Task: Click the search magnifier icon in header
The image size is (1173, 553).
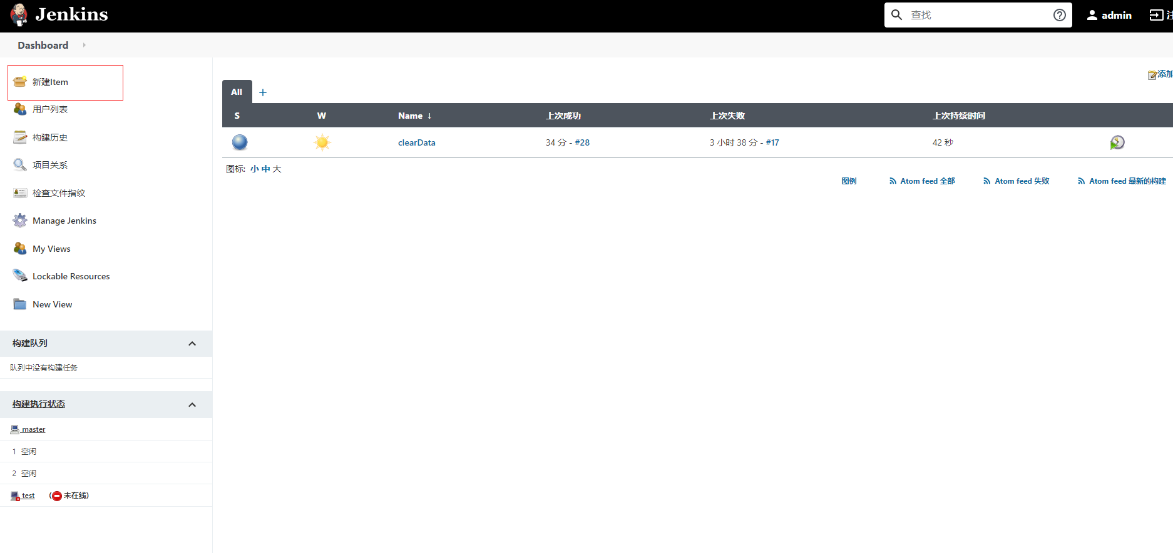Action: (897, 15)
